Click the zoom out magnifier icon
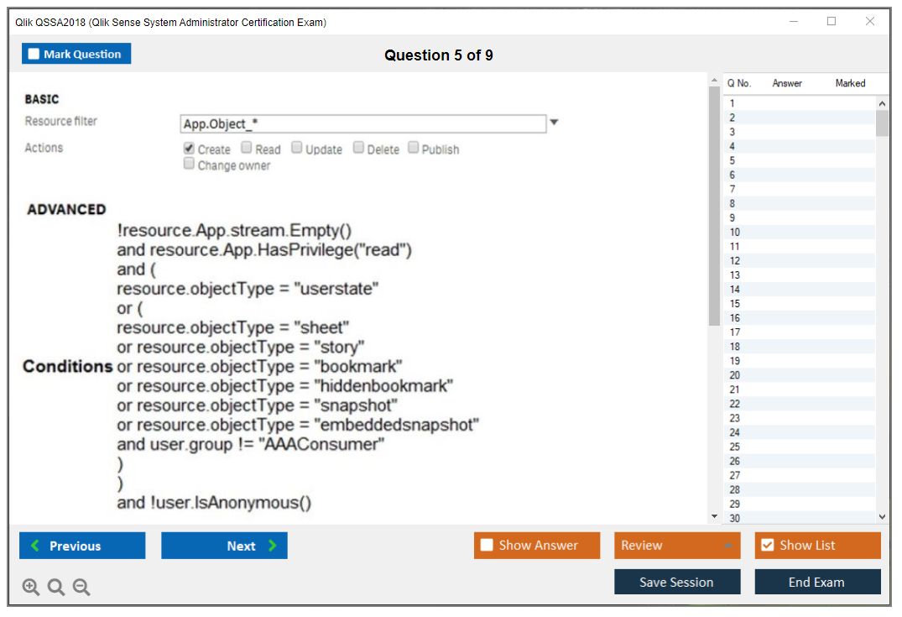This screenshot has width=902, height=617. click(x=81, y=588)
